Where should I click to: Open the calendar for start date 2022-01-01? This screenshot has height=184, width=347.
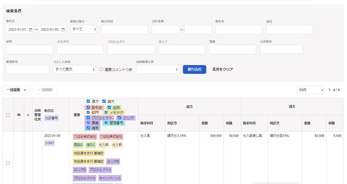tap(30, 30)
